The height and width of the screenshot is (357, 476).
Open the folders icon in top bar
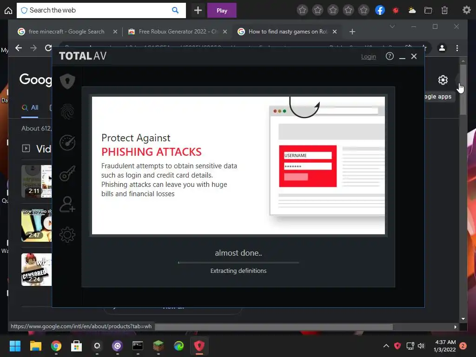[428, 10]
